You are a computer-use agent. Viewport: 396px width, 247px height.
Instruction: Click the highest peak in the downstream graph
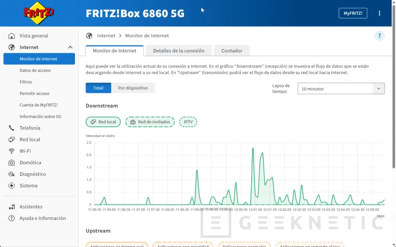(253, 148)
